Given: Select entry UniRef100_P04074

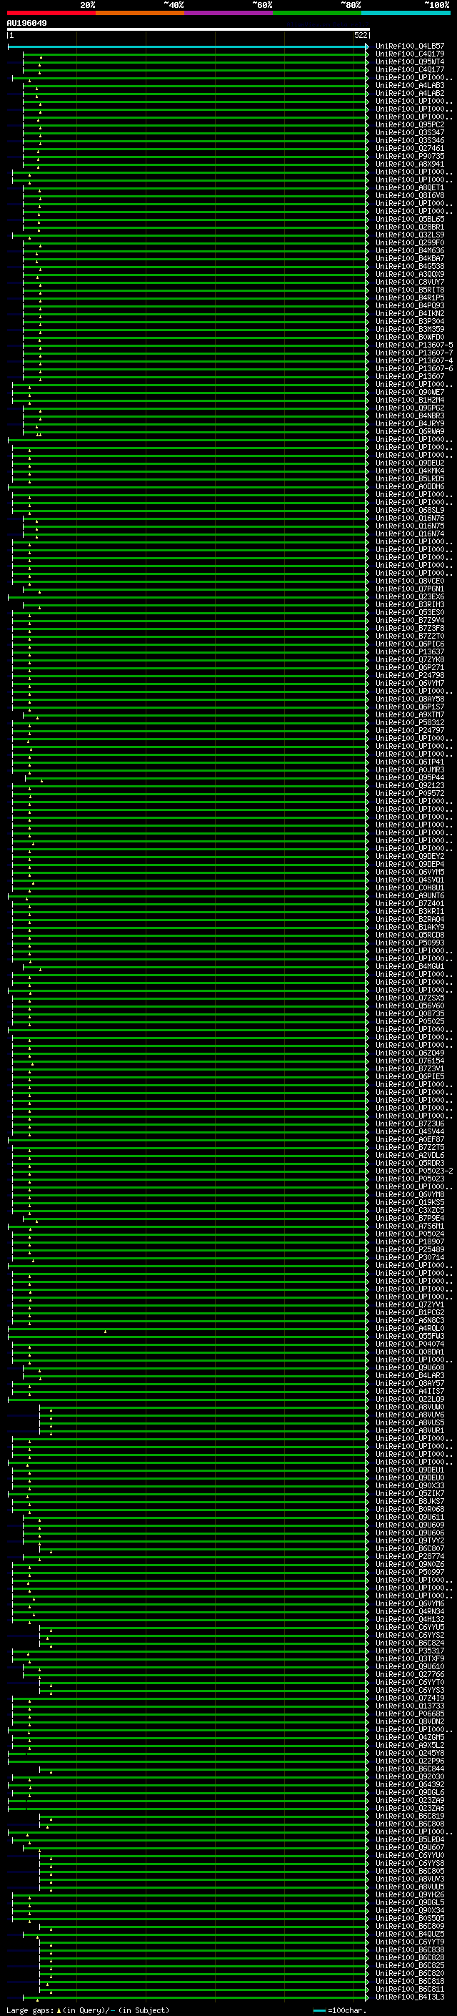Looking at the screenshot, I should click(x=410, y=1344).
